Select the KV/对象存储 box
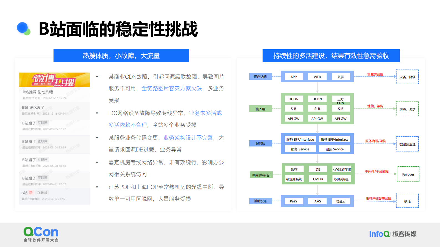Image resolution: width=440 pixels, height=247 pixels. 342,169
